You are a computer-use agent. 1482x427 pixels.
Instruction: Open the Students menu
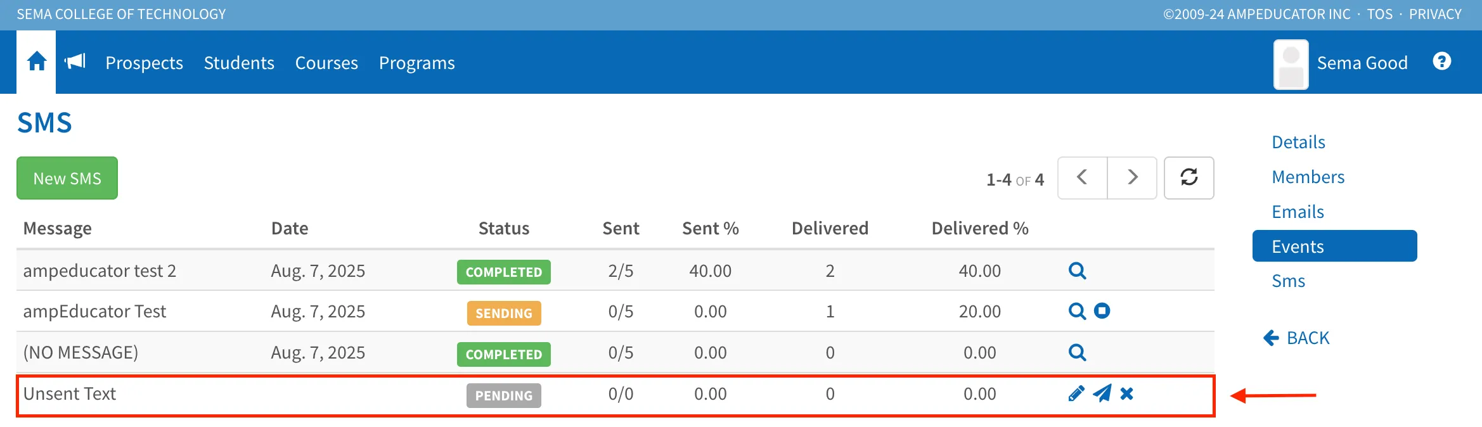pyautogui.click(x=239, y=63)
